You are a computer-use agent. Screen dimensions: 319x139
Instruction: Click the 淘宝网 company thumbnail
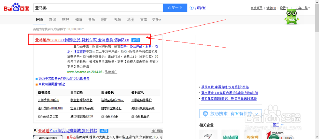[253, 134]
